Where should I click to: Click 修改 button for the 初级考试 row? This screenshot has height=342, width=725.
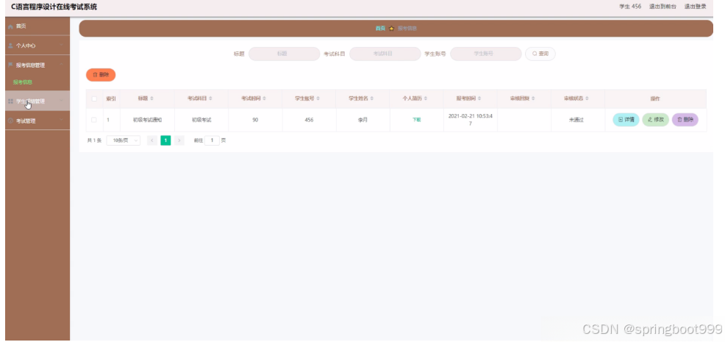point(656,120)
